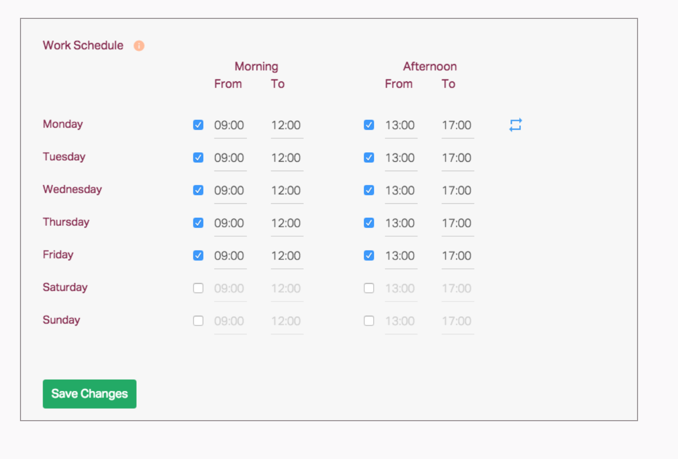The width and height of the screenshot is (678, 459).
Task: Click Friday morning To time input
Action: point(287,256)
